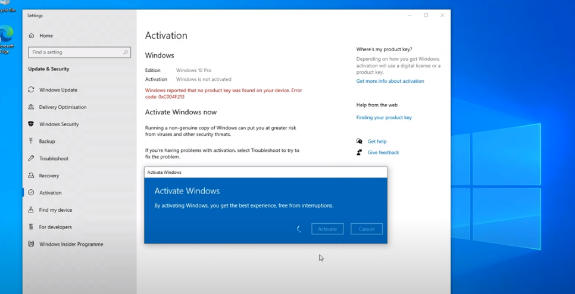Image resolution: width=575 pixels, height=294 pixels.
Task: Click the Get help link
Action: [x=377, y=142]
